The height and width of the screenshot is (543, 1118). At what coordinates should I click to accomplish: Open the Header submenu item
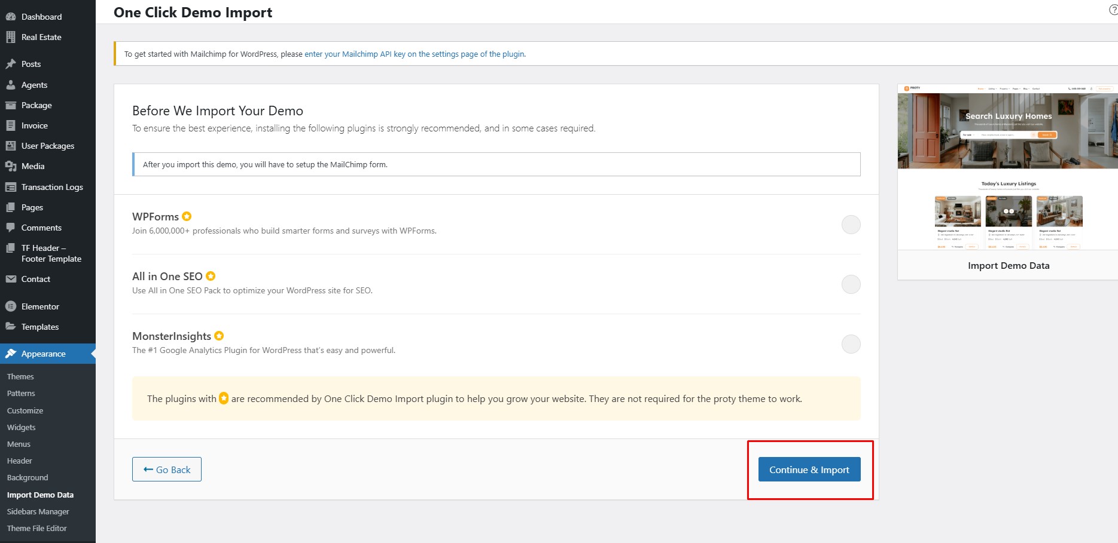click(20, 461)
